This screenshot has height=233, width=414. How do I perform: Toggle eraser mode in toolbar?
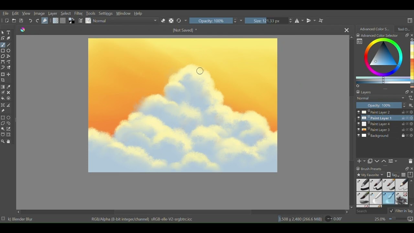163,21
